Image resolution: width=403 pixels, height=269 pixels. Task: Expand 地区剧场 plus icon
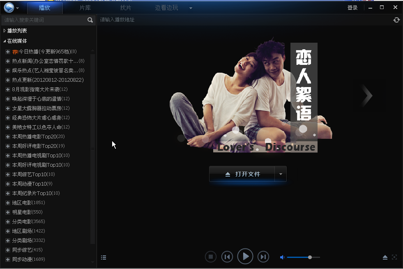pos(8,231)
